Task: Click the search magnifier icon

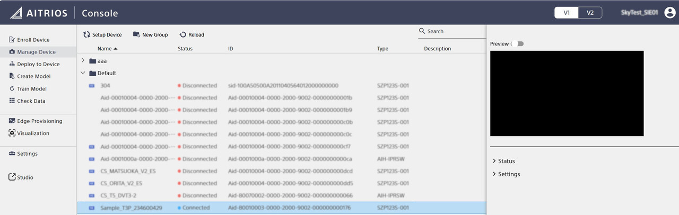Action: [422, 31]
